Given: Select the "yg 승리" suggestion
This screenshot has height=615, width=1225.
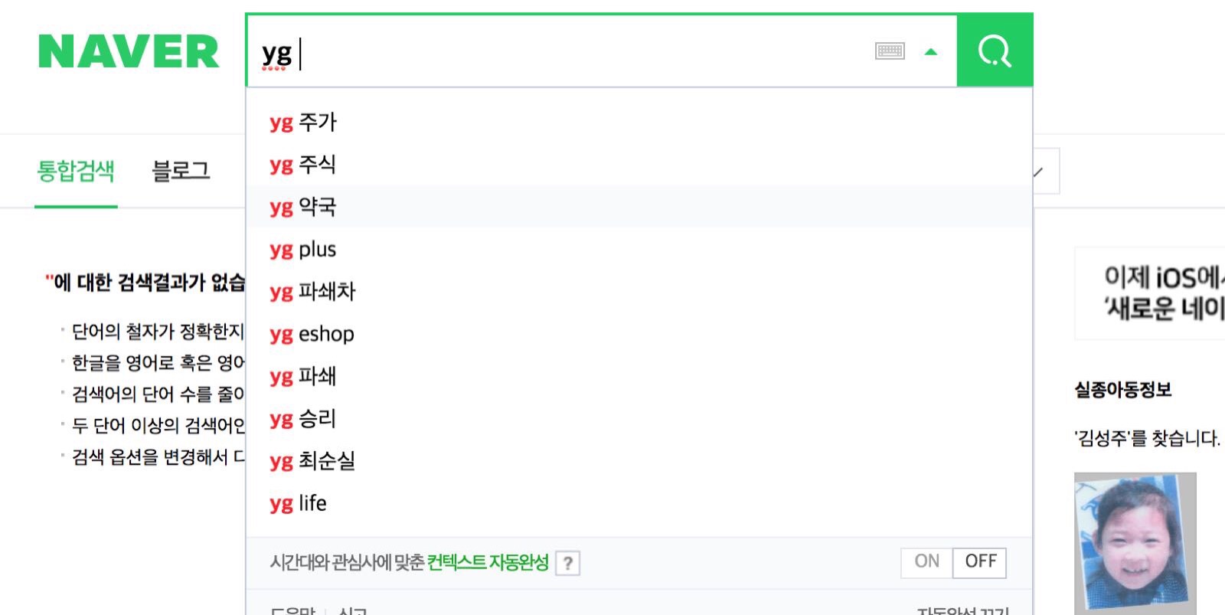Looking at the screenshot, I should tap(303, 419).
